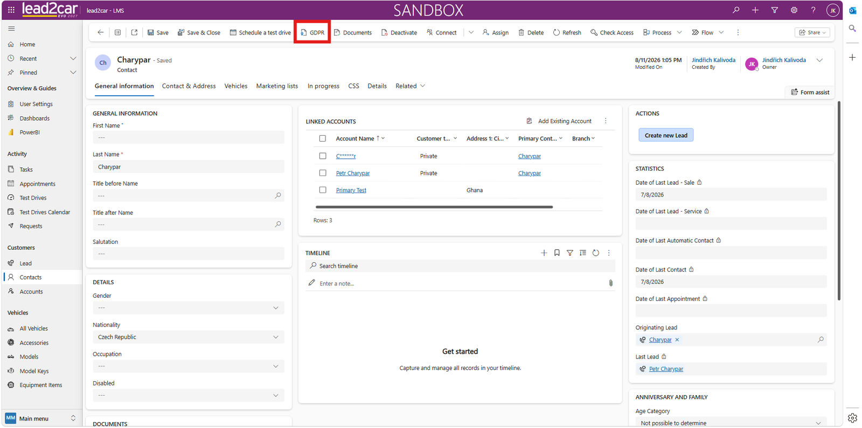Screen dimensions: 862x428
Task: Click the Search timeline field
Action: tap(460, 266)
